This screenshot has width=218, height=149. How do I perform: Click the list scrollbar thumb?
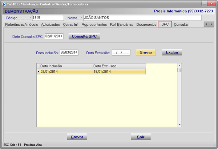[x=179, y=70]
